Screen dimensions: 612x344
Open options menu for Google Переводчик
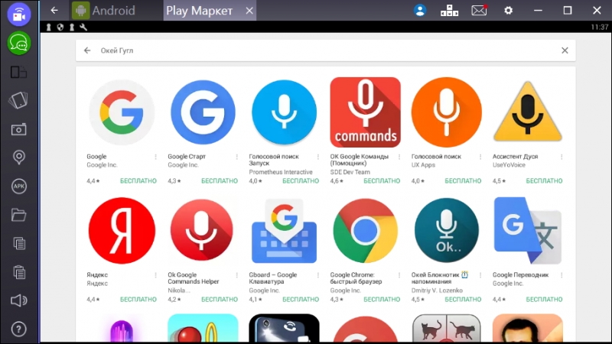tap(562, 275)
